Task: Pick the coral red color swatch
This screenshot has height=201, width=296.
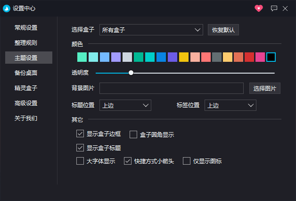Action: click(x=206, y=57)
